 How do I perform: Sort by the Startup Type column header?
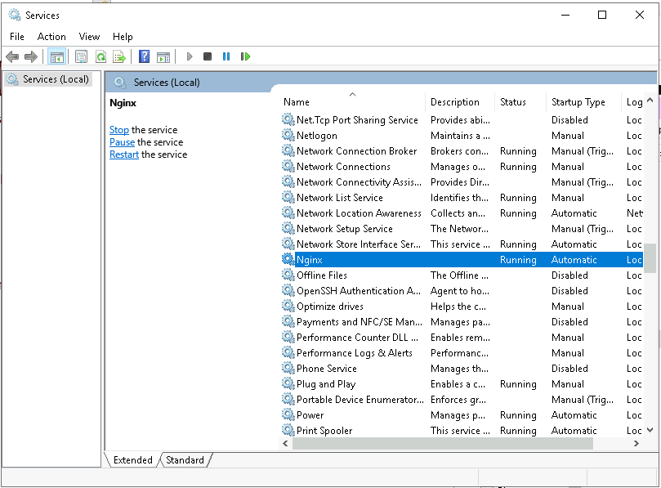tap(578, 102)
